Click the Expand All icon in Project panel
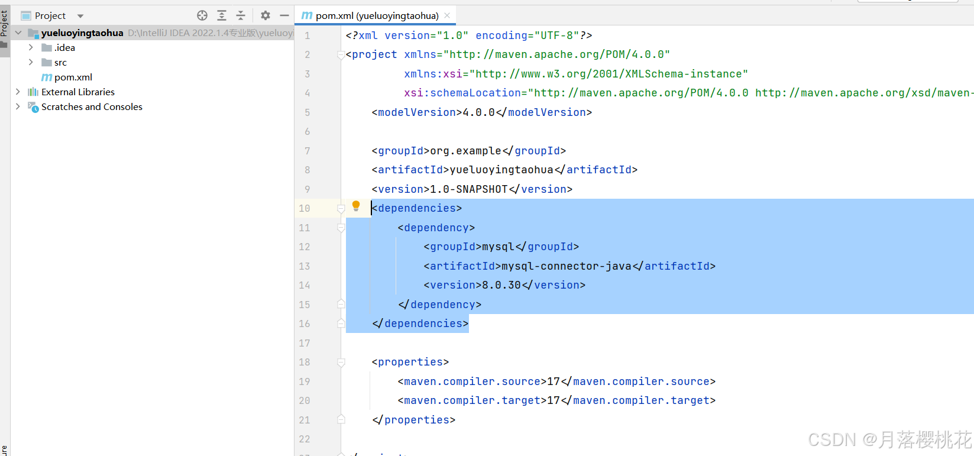974x456 pixels. [x=222, y=15]
